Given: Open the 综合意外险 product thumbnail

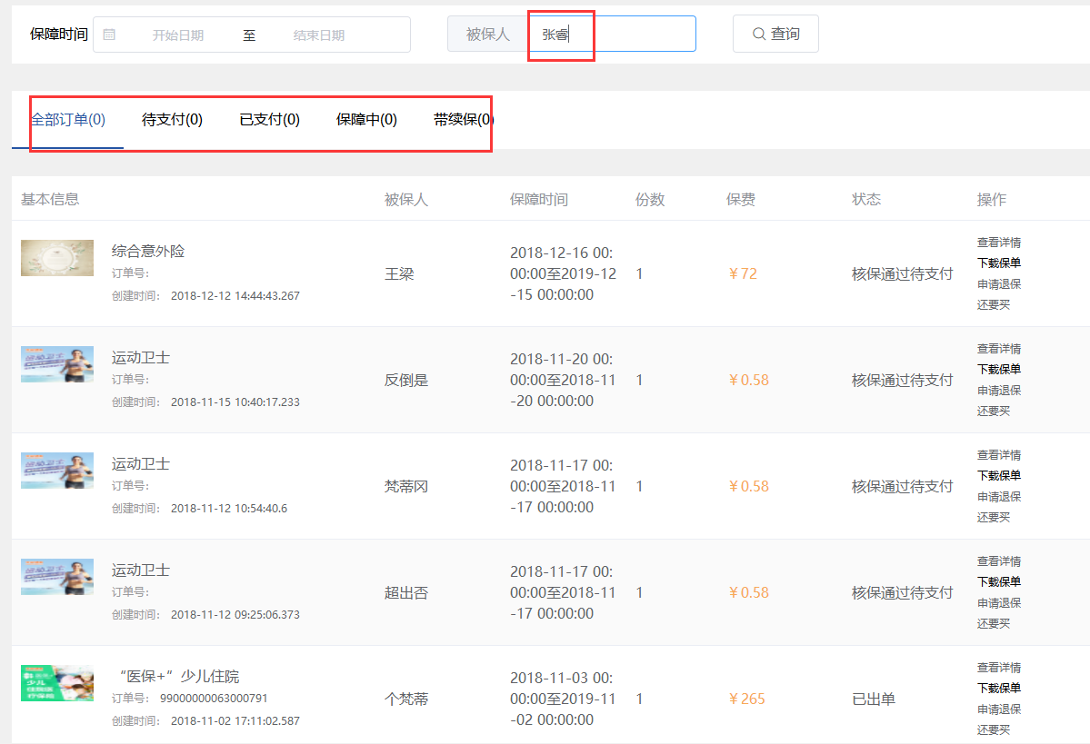Looking at the screenshot, I should (x=57, y=258).
